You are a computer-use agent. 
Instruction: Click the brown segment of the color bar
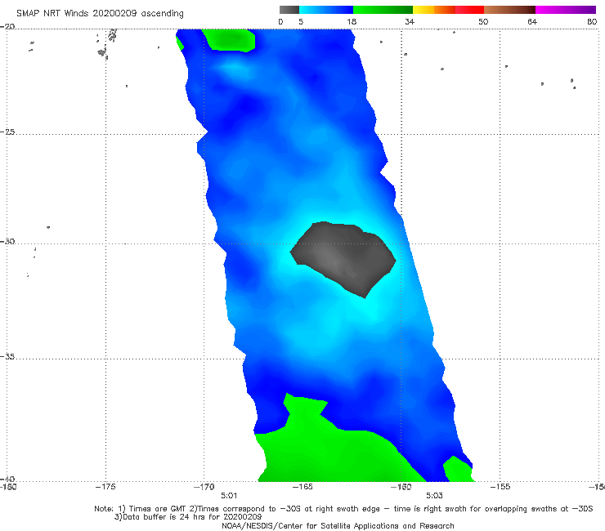tap(509, 10)
